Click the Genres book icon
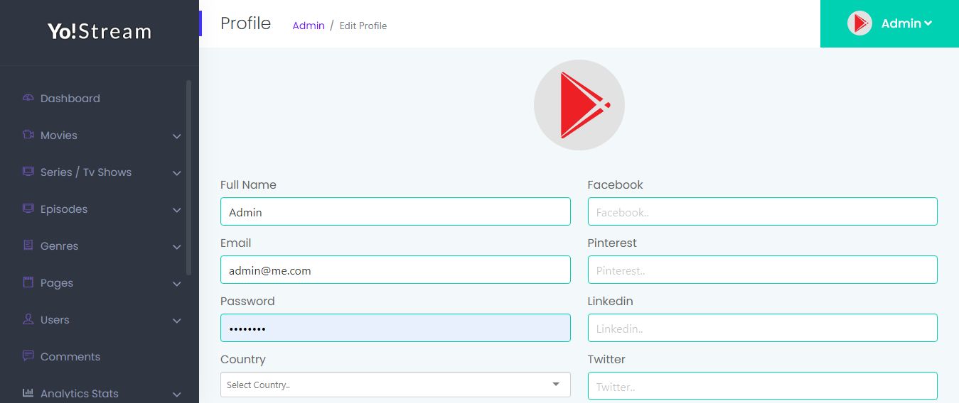The width and height of the screenshot is (959, 403). [x=28, y=245]
